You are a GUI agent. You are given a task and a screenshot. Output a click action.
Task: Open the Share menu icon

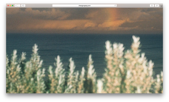[x=152, y=6]
